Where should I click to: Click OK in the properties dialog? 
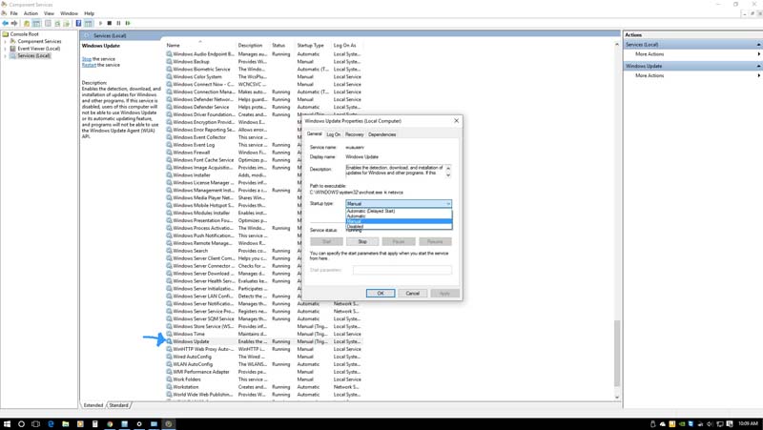pyautogui.click(x=381, y=294)
